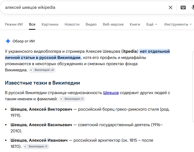Open the Картинки tab
Viewport: 194px width, 152px height.
coord(50,24)
